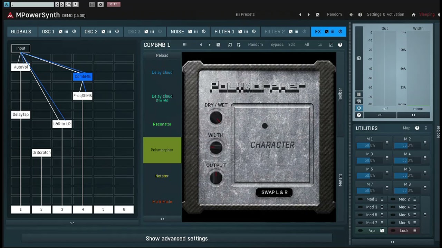The image size is (442, 248).
Task: Enable FILTER 2 power button
Action: coord(304,31)
